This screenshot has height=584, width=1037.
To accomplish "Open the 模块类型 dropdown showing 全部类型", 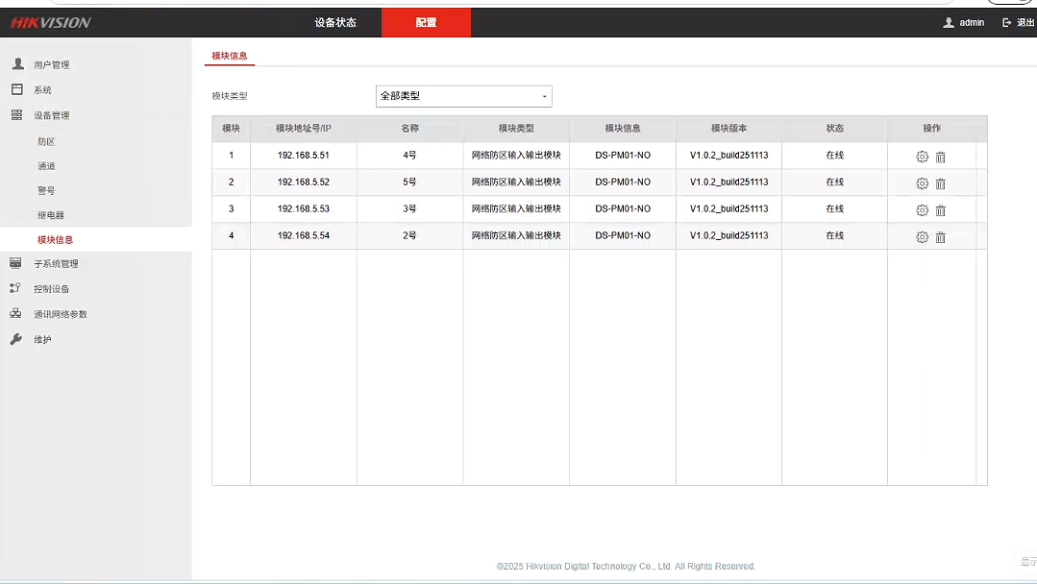I will coord(463,96).
